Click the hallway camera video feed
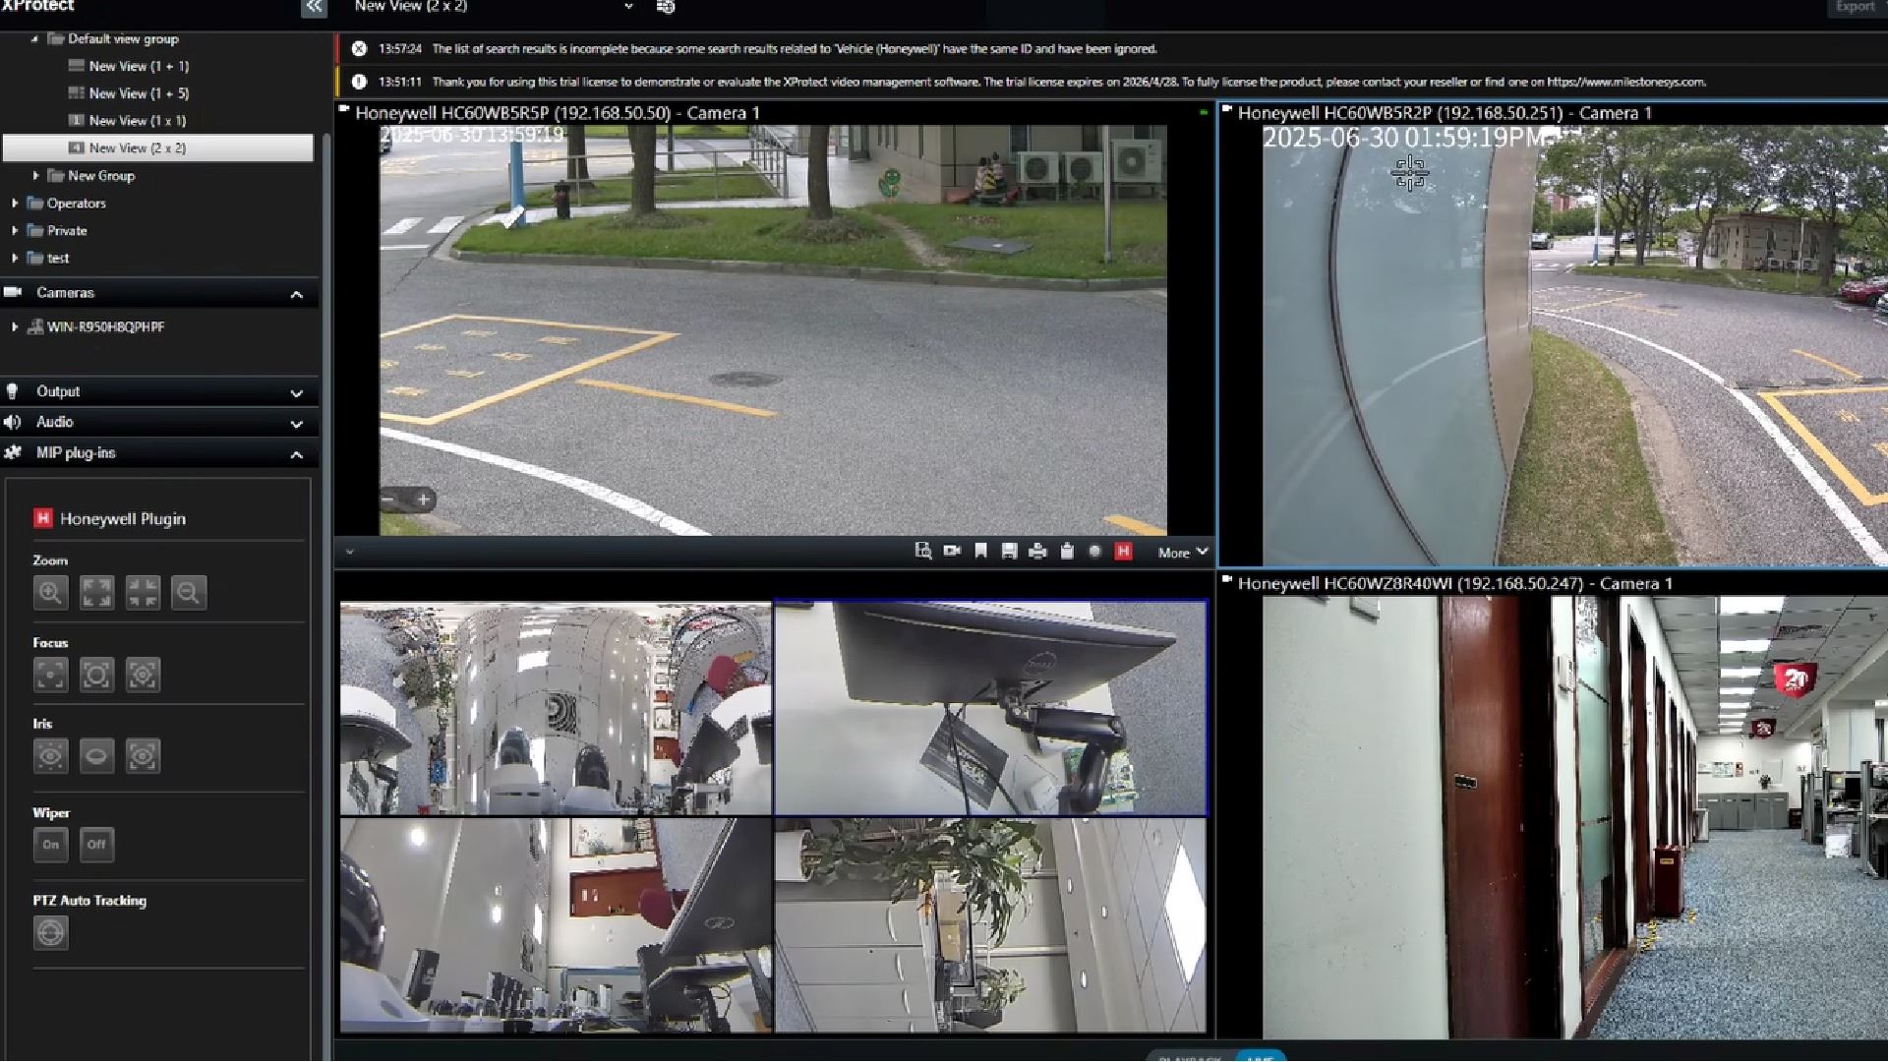The image size is (1888, 1062). coord(1574,817)
